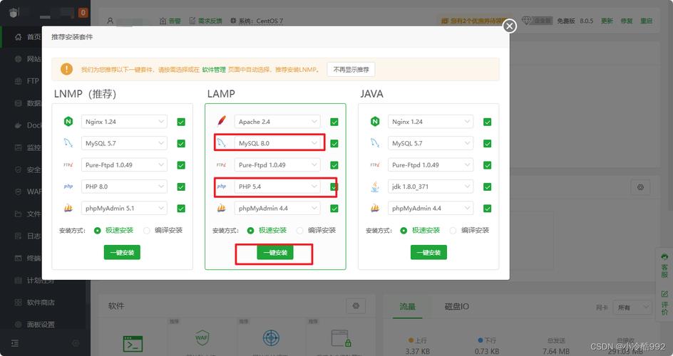Click the Nginx icon in LNMP column
The width and height of the screenshot is (673, 356).
coord(68,122)
